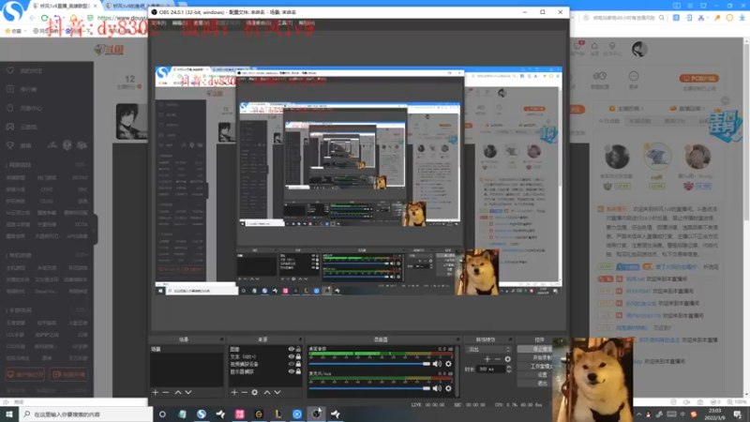
Task: Open the 查看(V) menu in OBS
Action: tap(200, 23)
